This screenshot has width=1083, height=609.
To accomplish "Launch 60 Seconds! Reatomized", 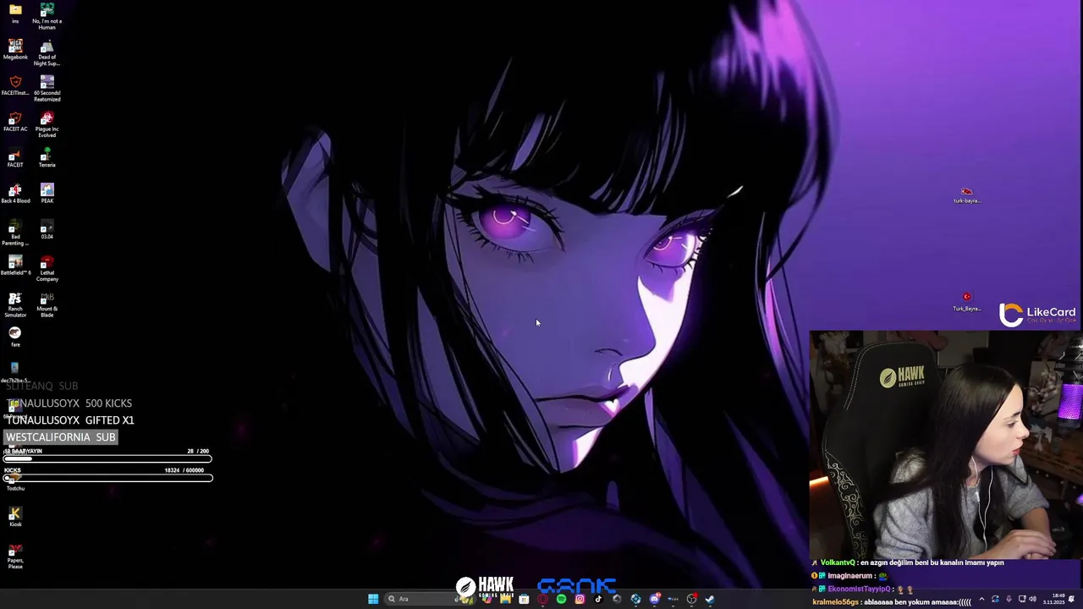I will [47, 88].
